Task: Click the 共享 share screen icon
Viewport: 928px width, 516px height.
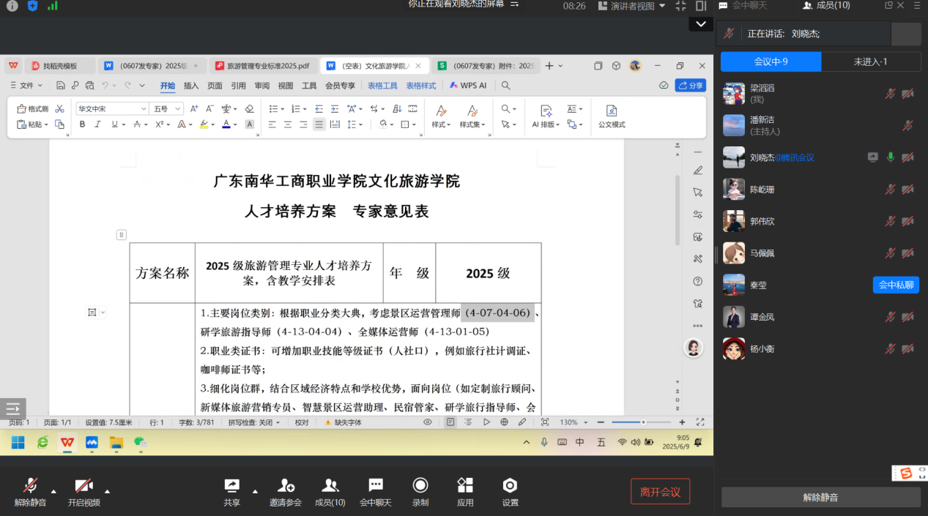Action: [x=231, y=486]
